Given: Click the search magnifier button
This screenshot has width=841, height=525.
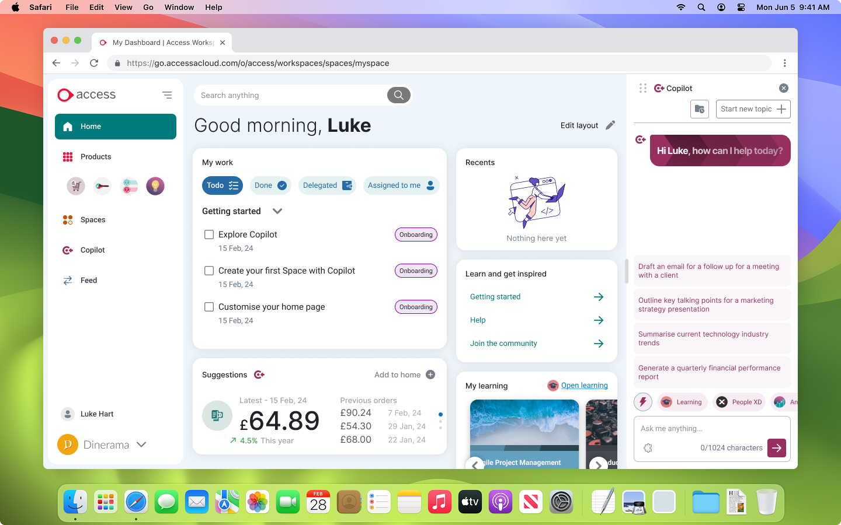Looking at the screenshot, I should (398, 95).
